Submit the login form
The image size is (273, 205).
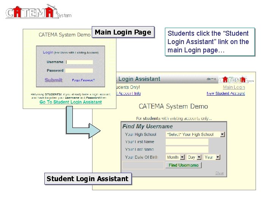coord(53,80)
